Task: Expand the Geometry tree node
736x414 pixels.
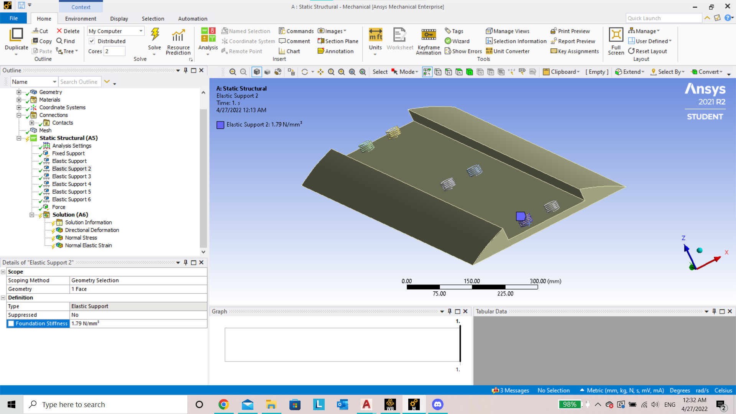Action: (x=19, y=92)
